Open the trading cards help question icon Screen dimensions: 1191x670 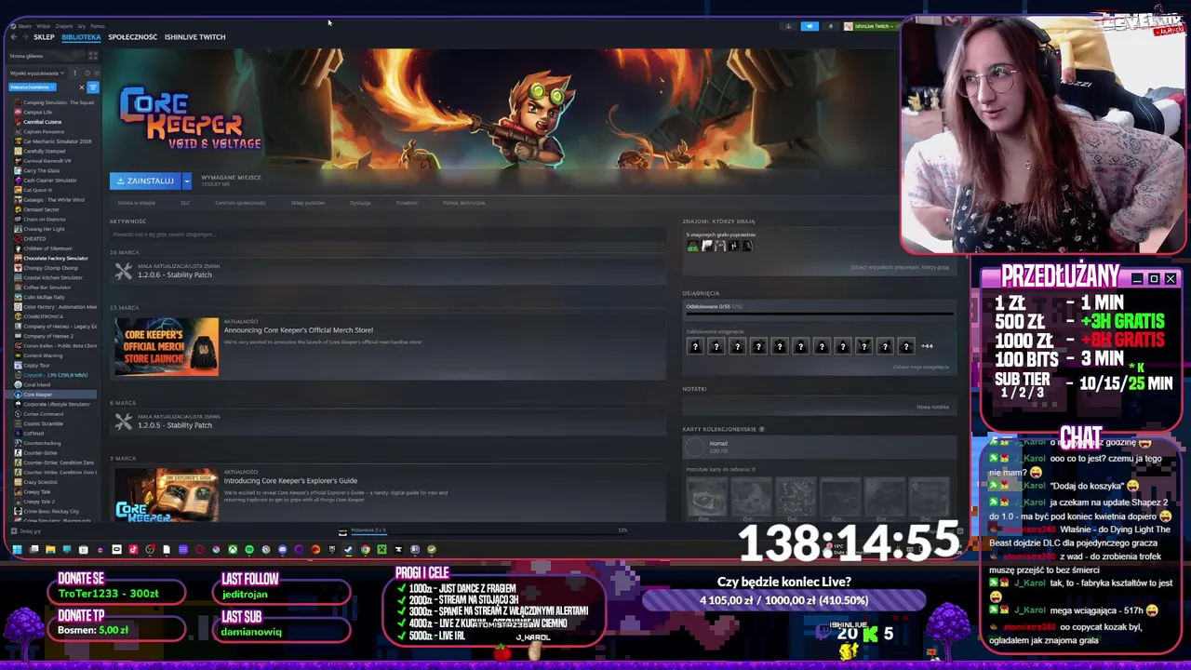(761, 429)
